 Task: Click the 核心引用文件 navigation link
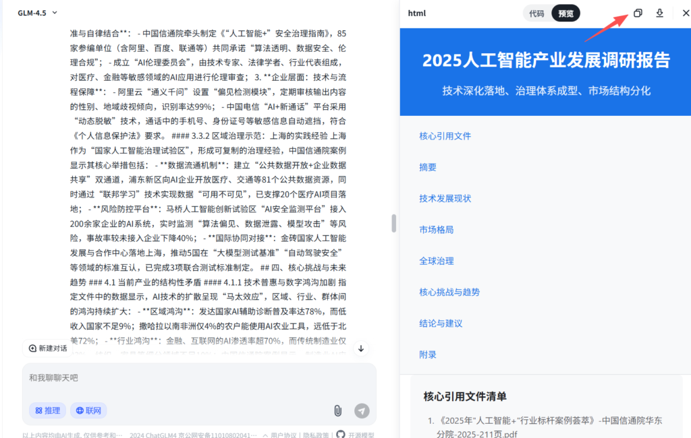445,136
